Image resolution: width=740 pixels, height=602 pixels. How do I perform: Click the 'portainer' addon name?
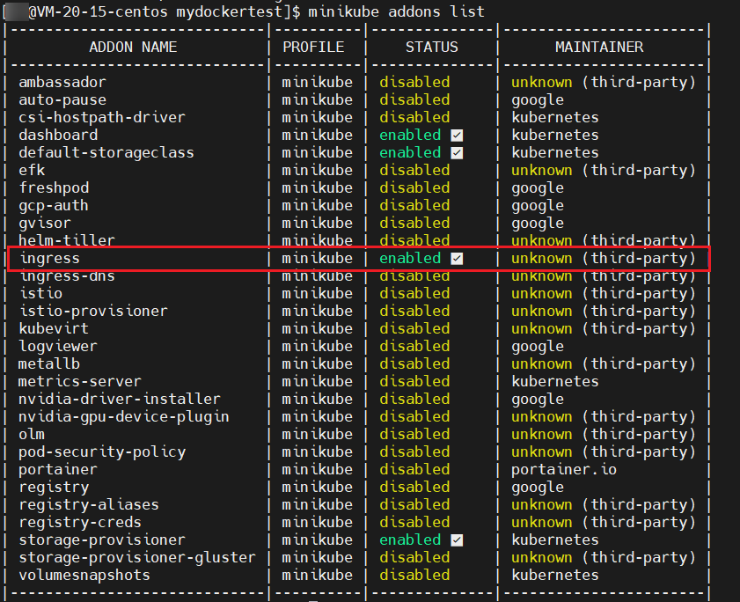58,470
